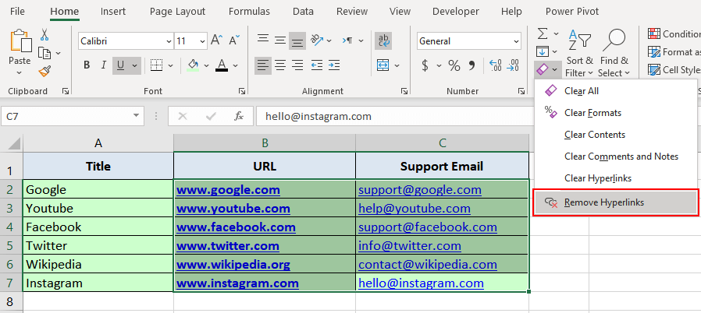This screenshot has height=313, width=701.
Task: Open the File tab
Action: tap(17, 11)
